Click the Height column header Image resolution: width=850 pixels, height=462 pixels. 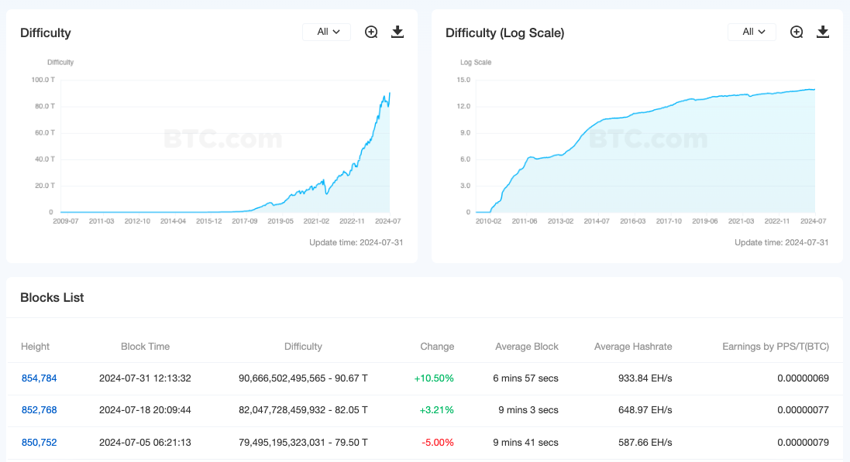[x=35, y=347]
